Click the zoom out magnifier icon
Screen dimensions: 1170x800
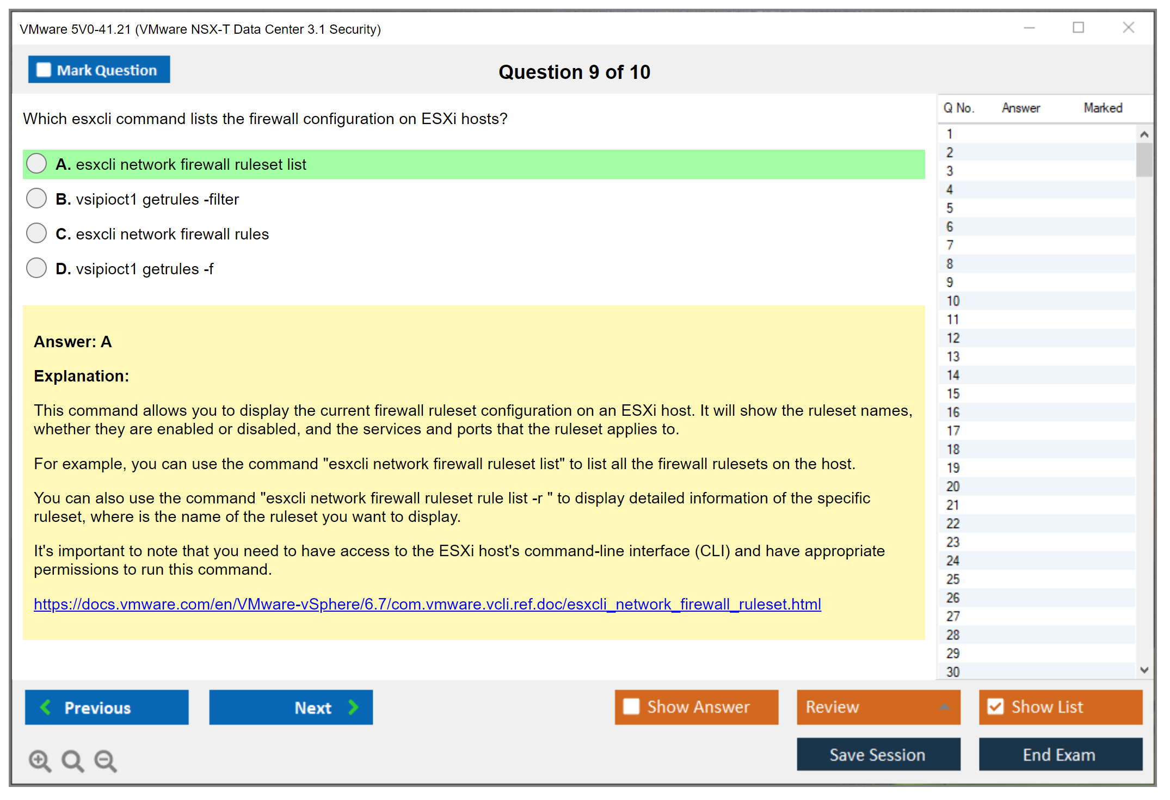pyautogui.click(x=106, y=760)
